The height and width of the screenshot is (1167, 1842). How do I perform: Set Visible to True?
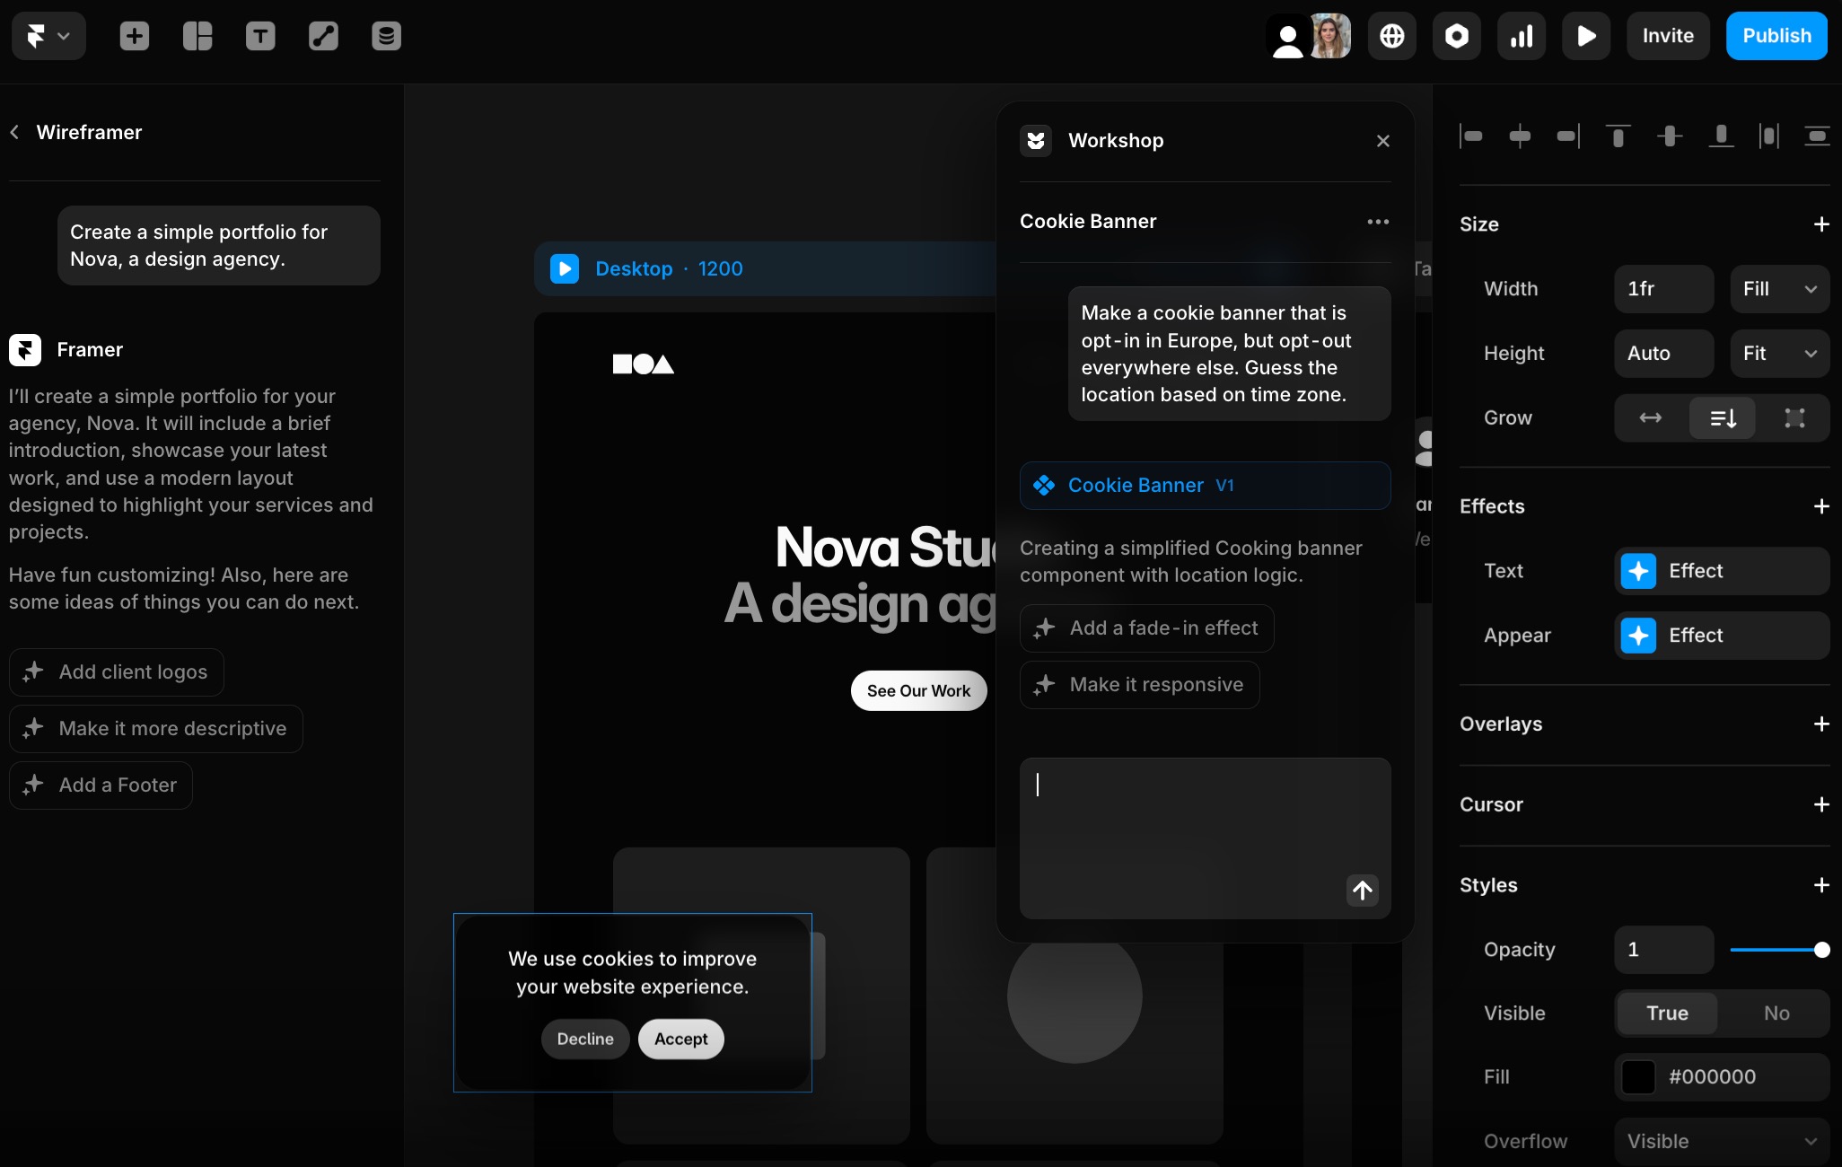(x=1667, y=1013)
